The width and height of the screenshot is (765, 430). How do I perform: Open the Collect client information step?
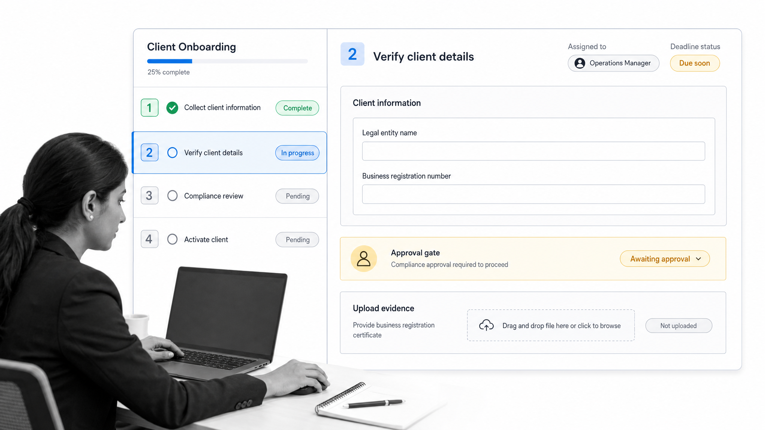230,108
